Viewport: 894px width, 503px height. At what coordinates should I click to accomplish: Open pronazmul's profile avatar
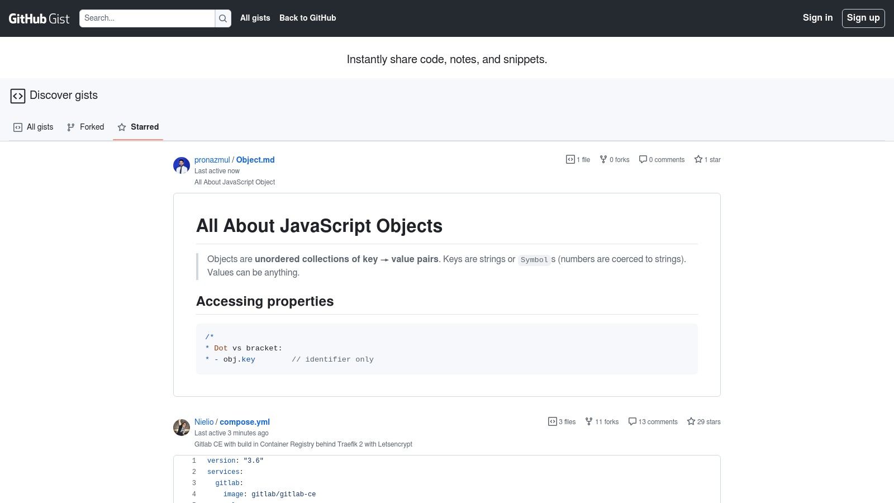[182, 165]
